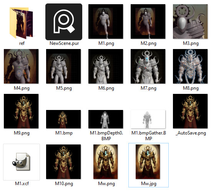Select the M10.png thumbnail
Viewport: 211px width, 192px height.
(63, 162)
